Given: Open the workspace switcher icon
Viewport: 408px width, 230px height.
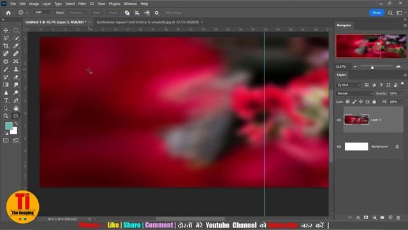Looking at the screenshot, I should coord(400,13).
